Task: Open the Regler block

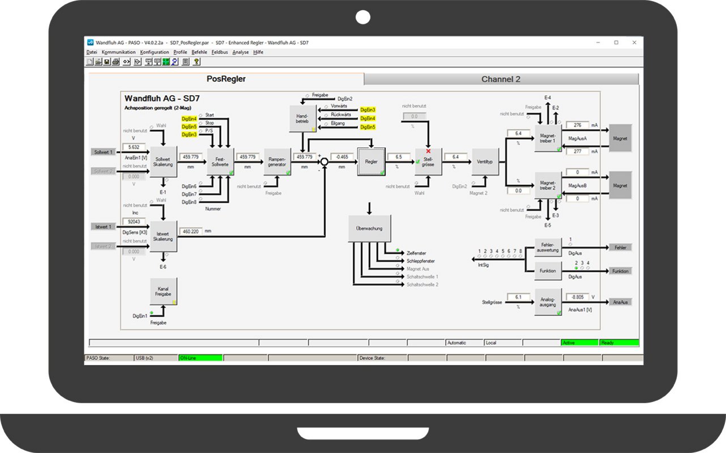Action: click(x=371, y=161)
